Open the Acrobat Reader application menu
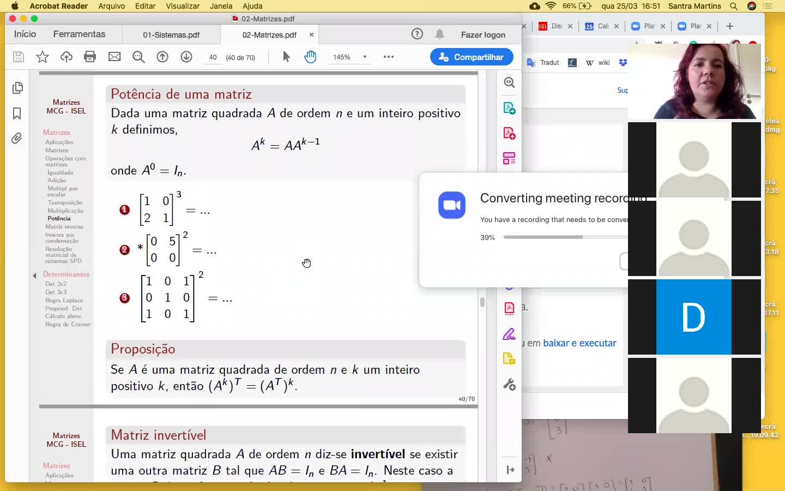 [59, 6]
